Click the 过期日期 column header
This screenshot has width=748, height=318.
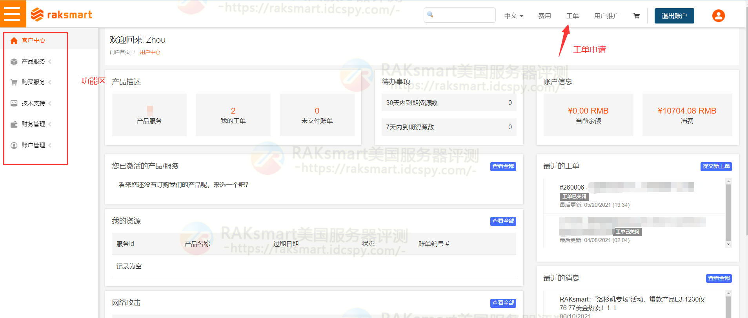coord(286,244)
